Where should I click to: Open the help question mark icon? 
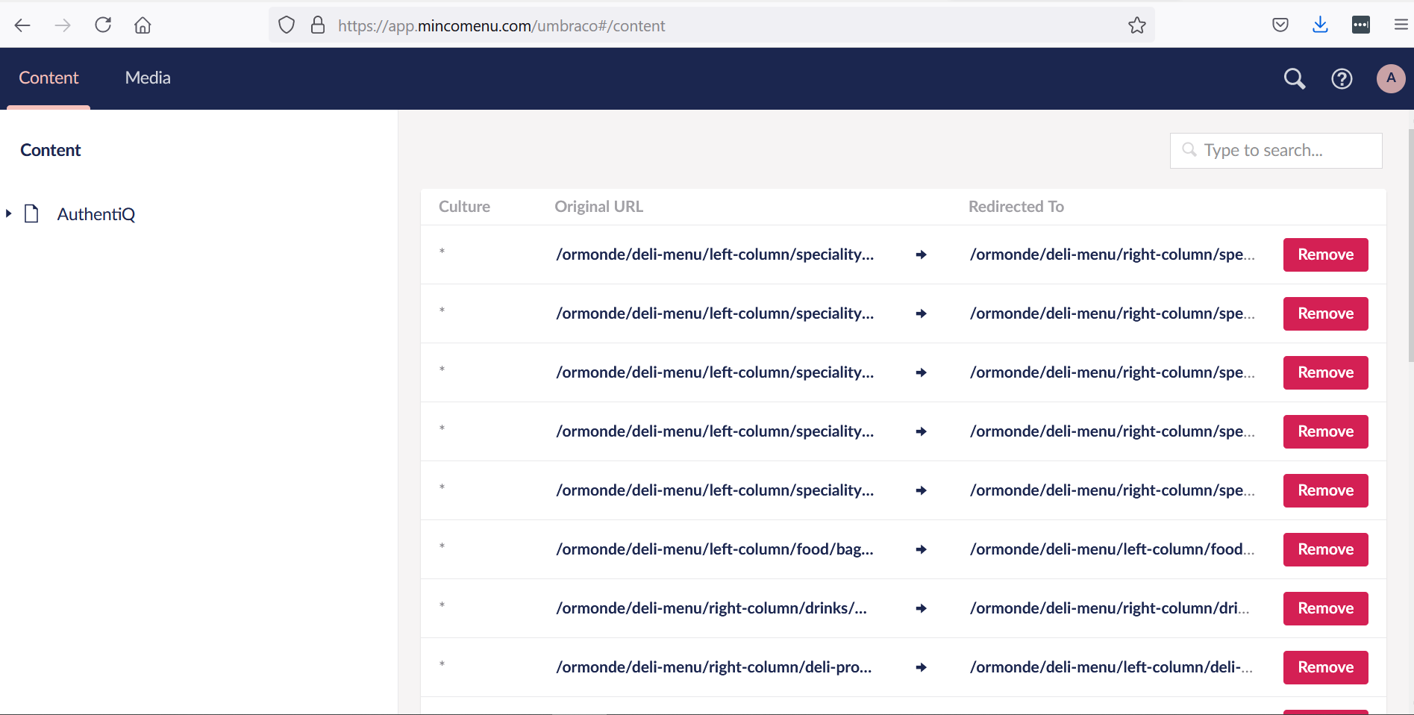tap(1342, 78)
